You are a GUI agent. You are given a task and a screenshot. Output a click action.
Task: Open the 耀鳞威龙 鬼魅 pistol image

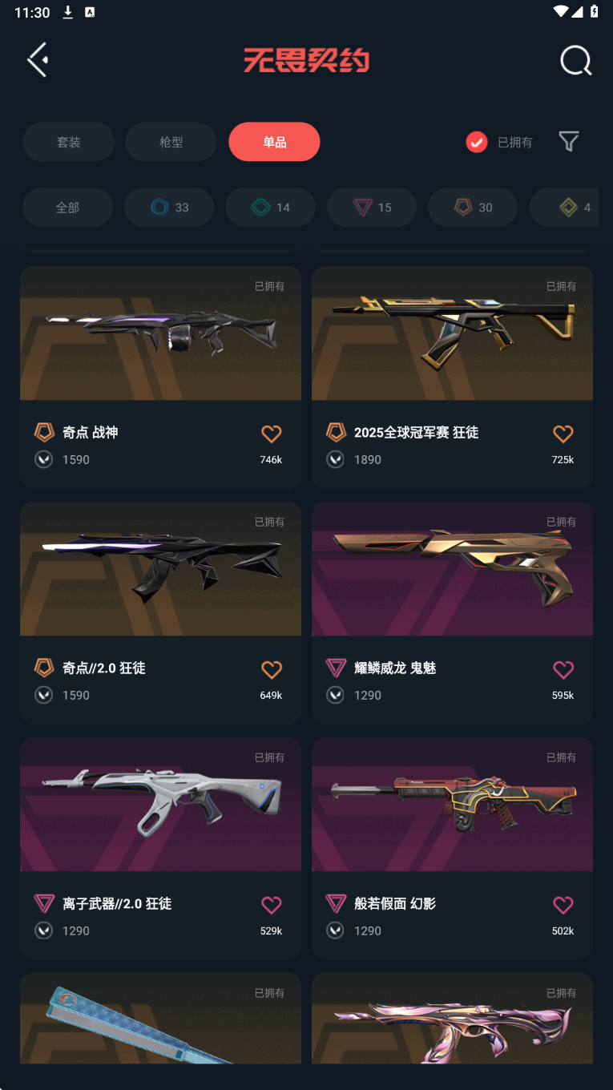[x=452, y=569]
